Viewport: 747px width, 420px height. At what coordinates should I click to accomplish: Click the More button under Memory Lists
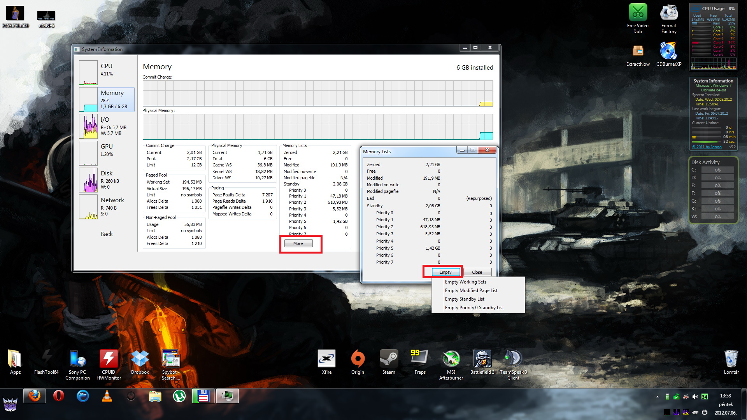298,243
